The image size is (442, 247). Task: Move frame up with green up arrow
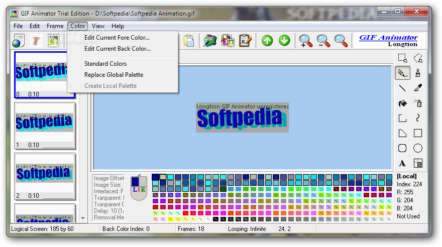[x=267, y=41]
